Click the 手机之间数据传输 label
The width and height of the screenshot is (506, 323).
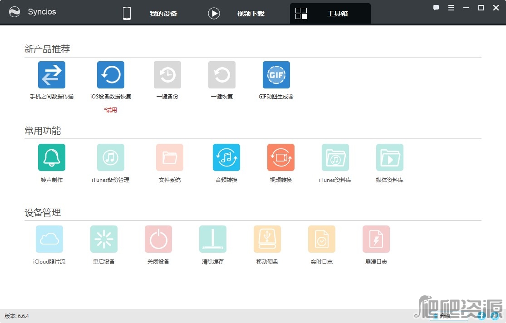pyautogui.click(x=52, y=97)
